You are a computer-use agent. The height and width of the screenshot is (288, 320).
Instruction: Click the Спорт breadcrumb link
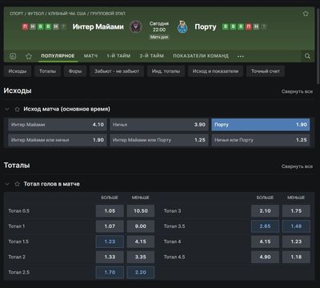17,14
